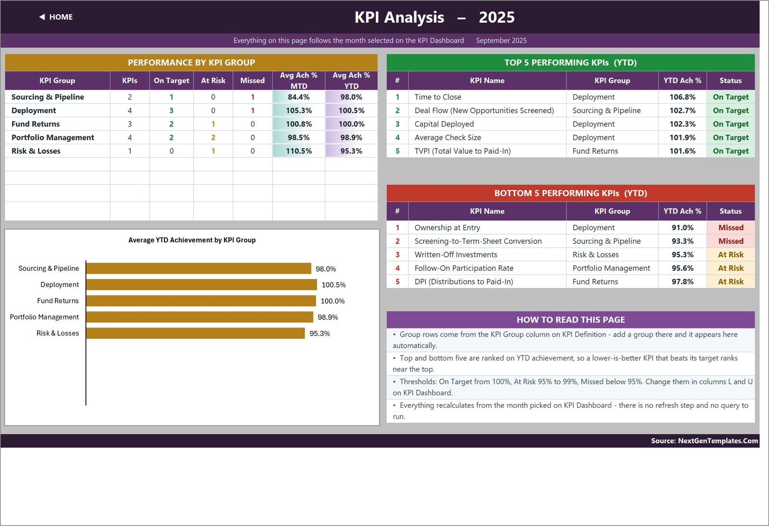Select the Ownership at Entry KPI cell
The height and width of the screenshot is (526, 769).
pyautogui.click(x=487, y=228)
